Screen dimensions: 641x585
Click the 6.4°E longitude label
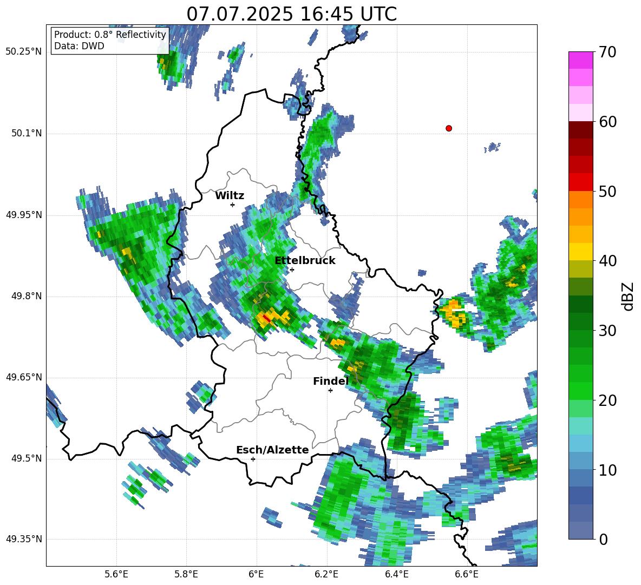(396, 574)
